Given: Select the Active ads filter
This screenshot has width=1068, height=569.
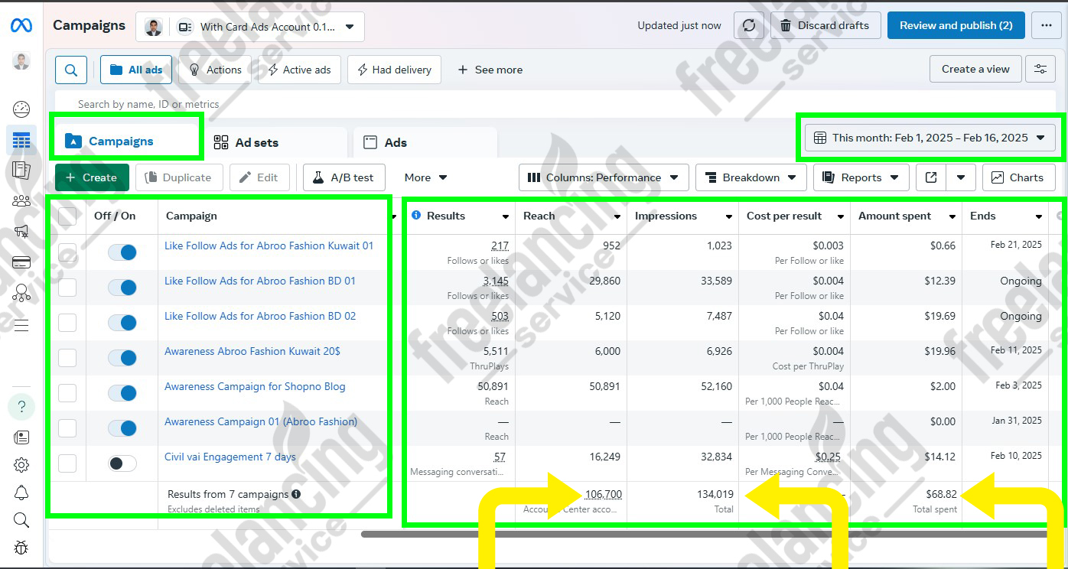Looking at the screenshot, I should pyautogui.click(x=299, y=70).
